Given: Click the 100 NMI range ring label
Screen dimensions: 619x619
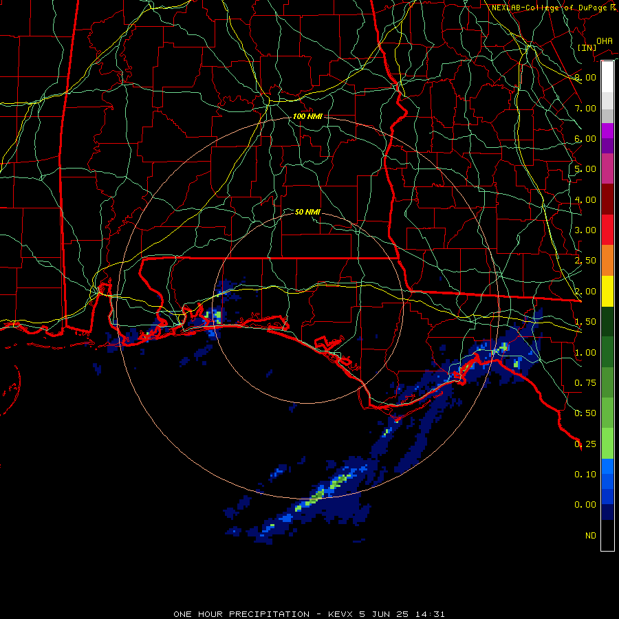Looking at the screenshot, I should [307, 116].
